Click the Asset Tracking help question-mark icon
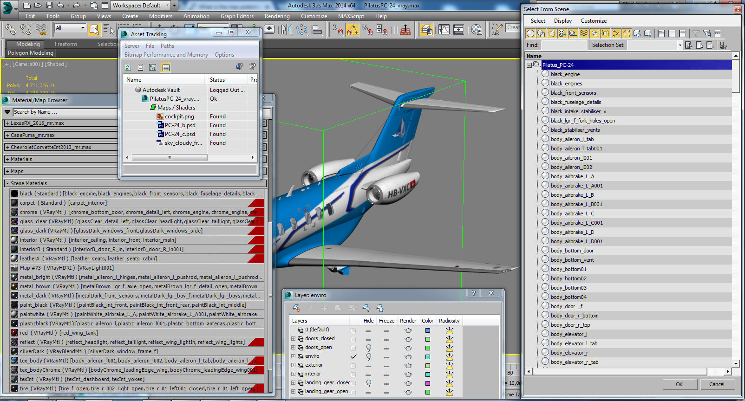Viewport: 745px width, 401px height. tap(252, 67)
